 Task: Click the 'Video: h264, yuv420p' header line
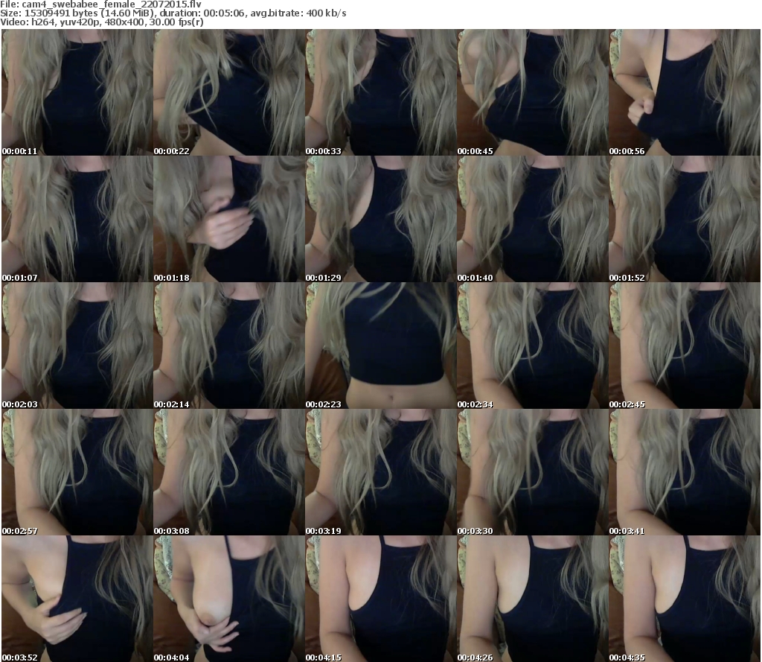(101, 22)
